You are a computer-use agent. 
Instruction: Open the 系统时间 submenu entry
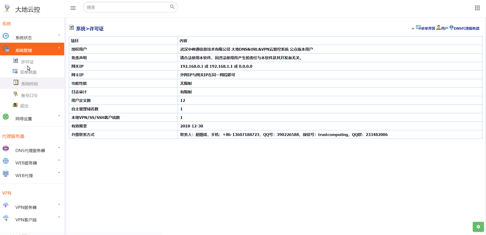[32, 83]
